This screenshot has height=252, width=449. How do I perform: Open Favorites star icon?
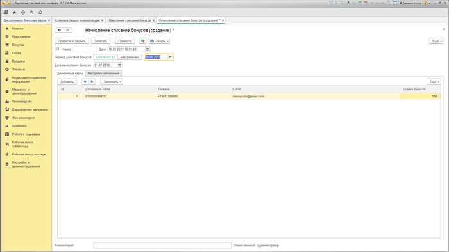(14, 12)
